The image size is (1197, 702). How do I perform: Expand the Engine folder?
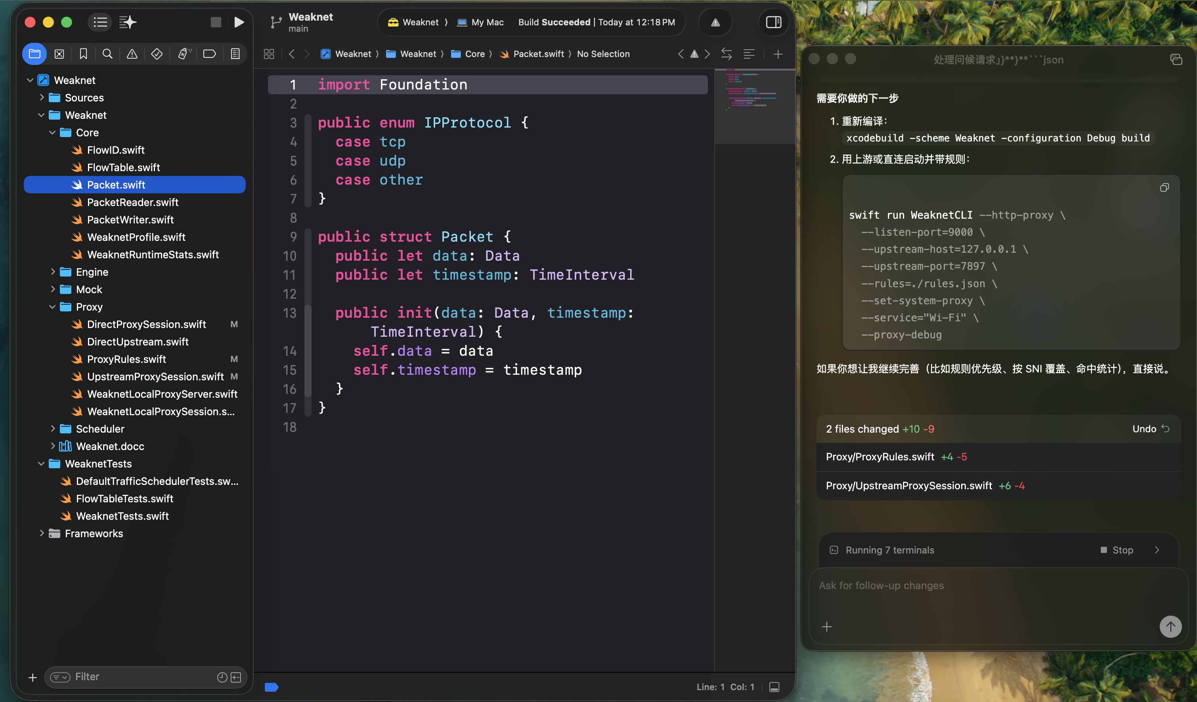[x=53, y=272]
